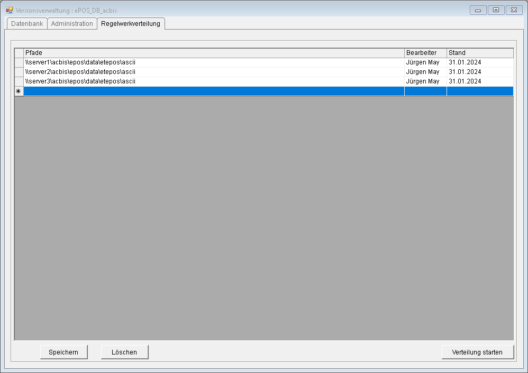Screen dimensions: 528x373
Task: Start distribution with Verteilung starten
Action: [x=477, y=352]
